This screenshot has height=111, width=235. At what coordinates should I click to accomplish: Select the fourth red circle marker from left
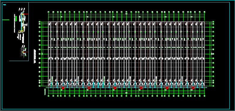(141, 88)
